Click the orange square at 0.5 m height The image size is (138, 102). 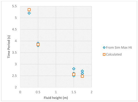(38, 44)
